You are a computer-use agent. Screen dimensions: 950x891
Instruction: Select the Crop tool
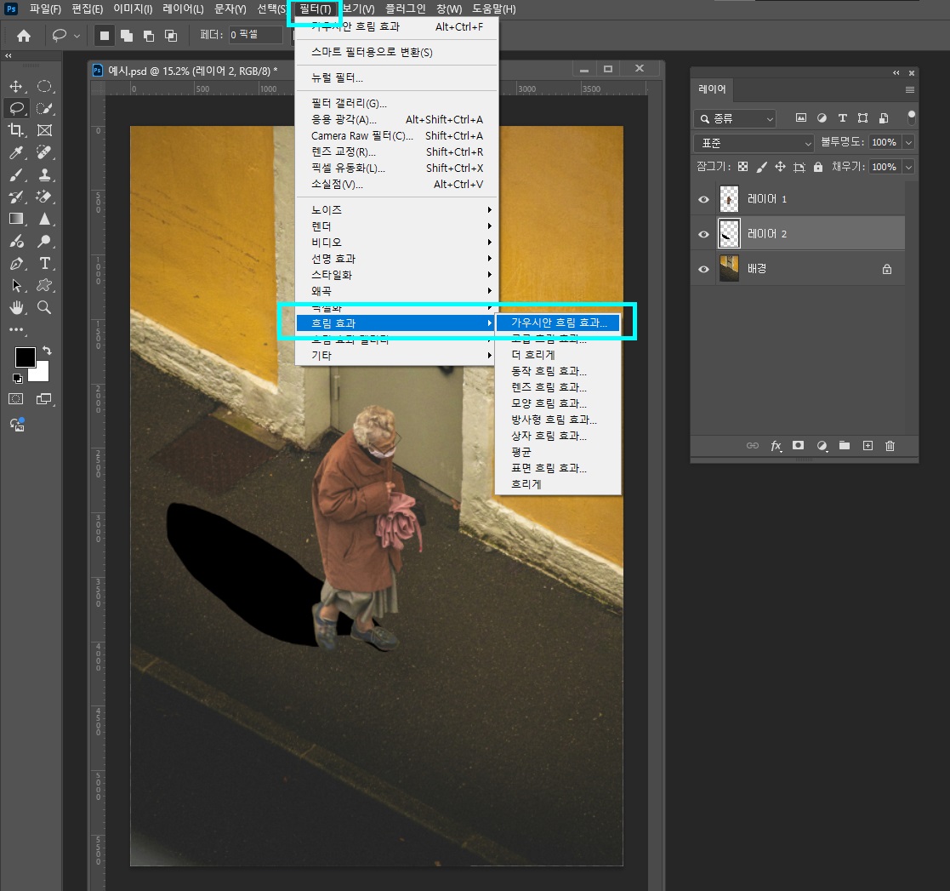18,130
